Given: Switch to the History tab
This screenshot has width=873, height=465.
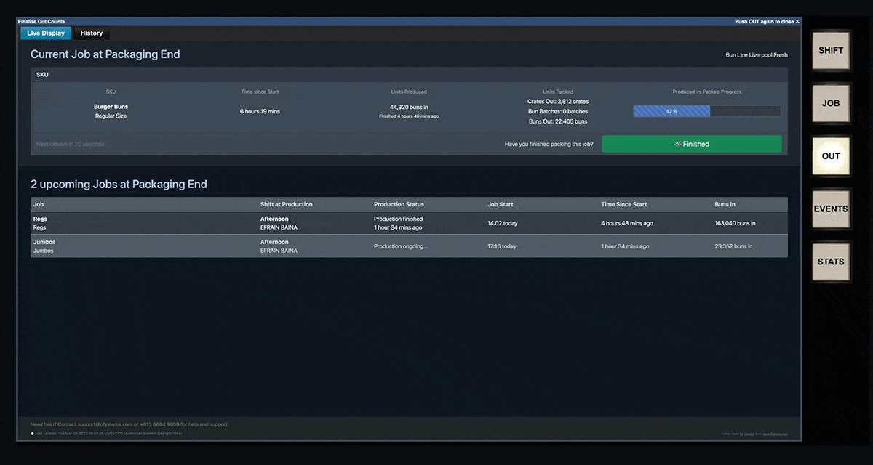Looking at the screenshot, I should click(x=91, y=33).
